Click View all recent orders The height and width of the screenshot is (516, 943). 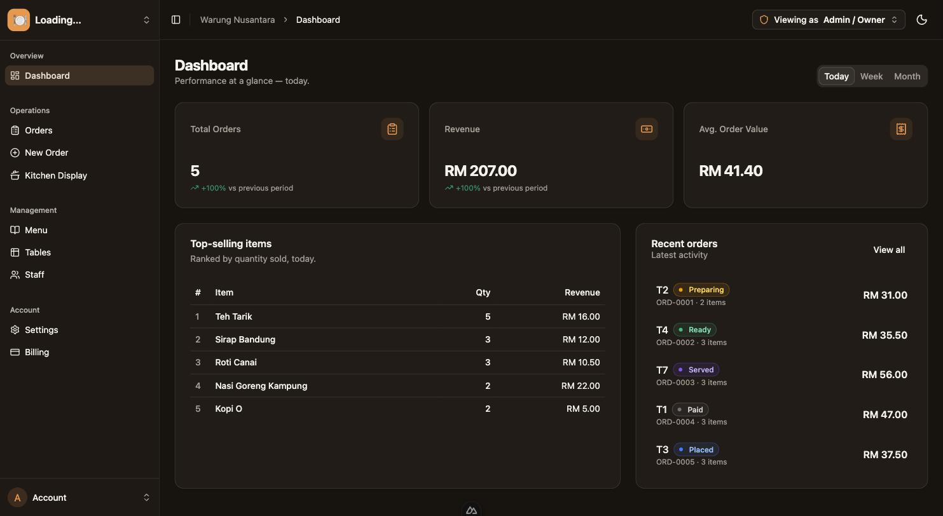pyautogui.click(x=889, y=250)
